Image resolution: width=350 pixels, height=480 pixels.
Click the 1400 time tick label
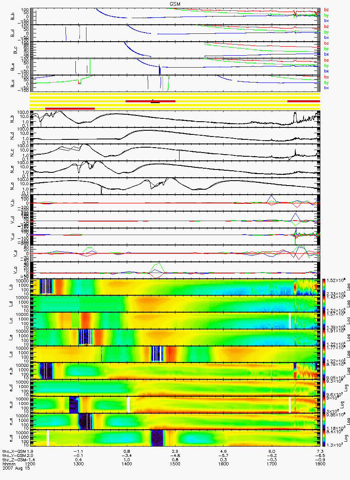[126, 464]
